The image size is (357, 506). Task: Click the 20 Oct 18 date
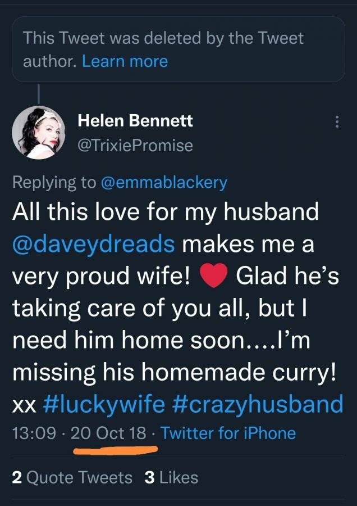click(x=108, y=433)
